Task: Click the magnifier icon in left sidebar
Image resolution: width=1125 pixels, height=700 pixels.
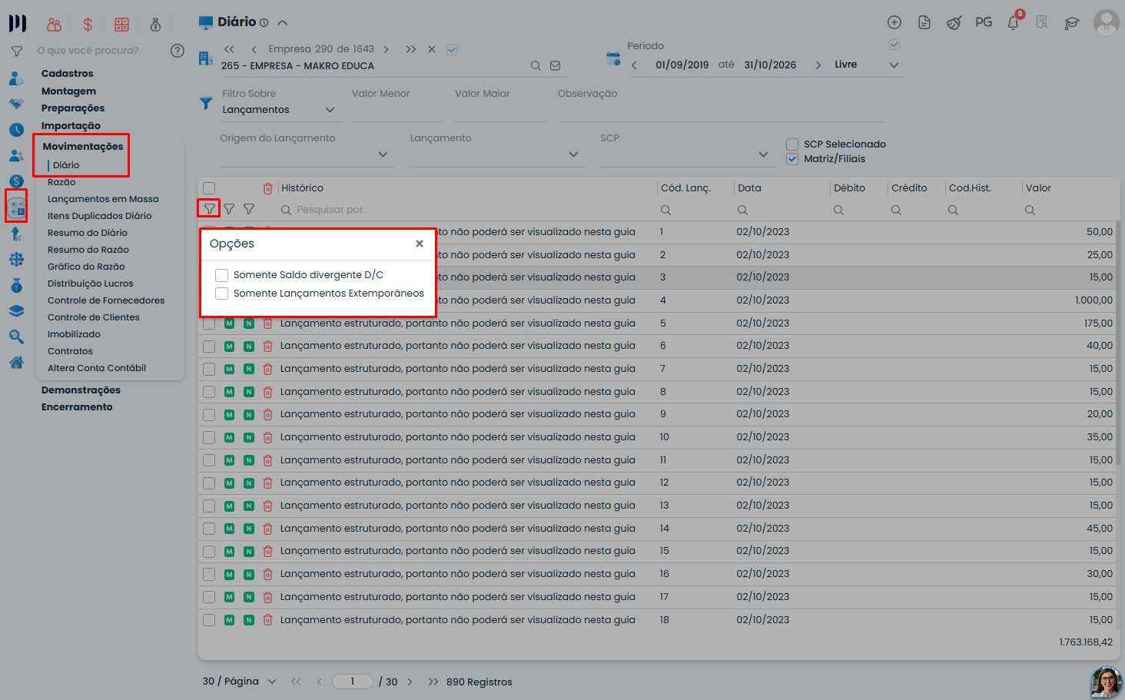Action: tap(16, 337)
